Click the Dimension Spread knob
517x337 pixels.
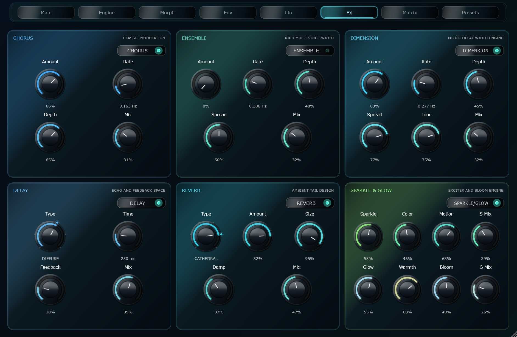[x=375, y=137]
